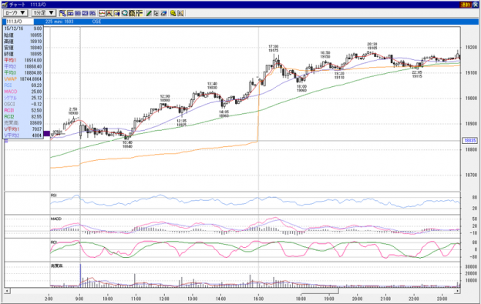Select the arrow pointer cursor tool
The width and height of the screenshot is (481, 304).
click(x=156, y=13)
